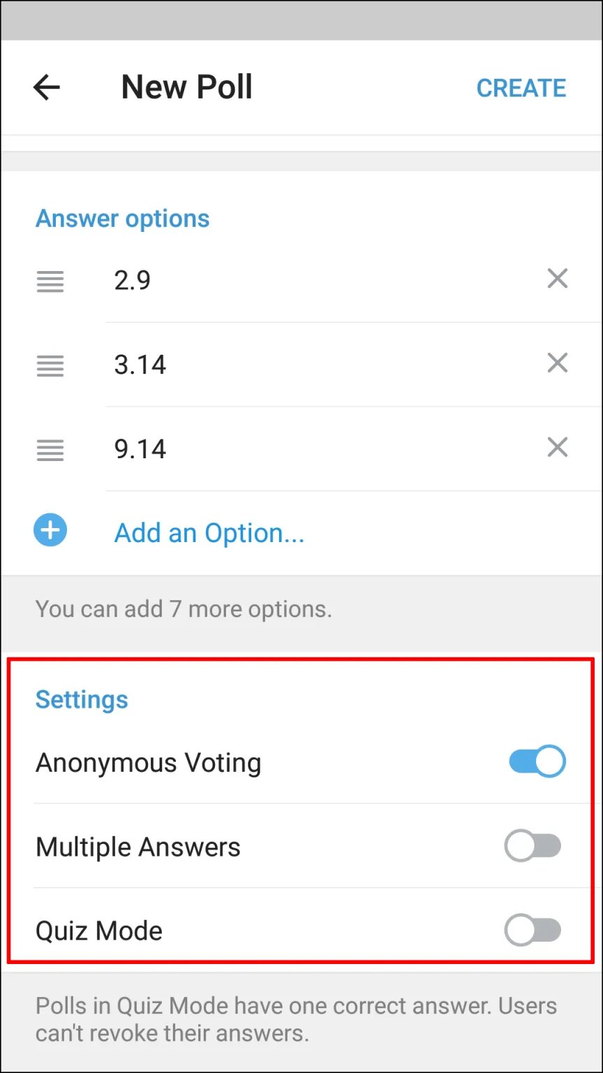Click the drag handle beside 2.9

50,282
